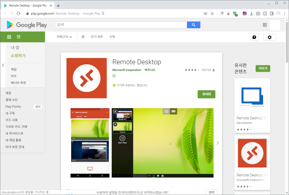Close the Remote Desktop browser tab
The image size is (289, 195).
pyautogui.click(x=51, y=6)
